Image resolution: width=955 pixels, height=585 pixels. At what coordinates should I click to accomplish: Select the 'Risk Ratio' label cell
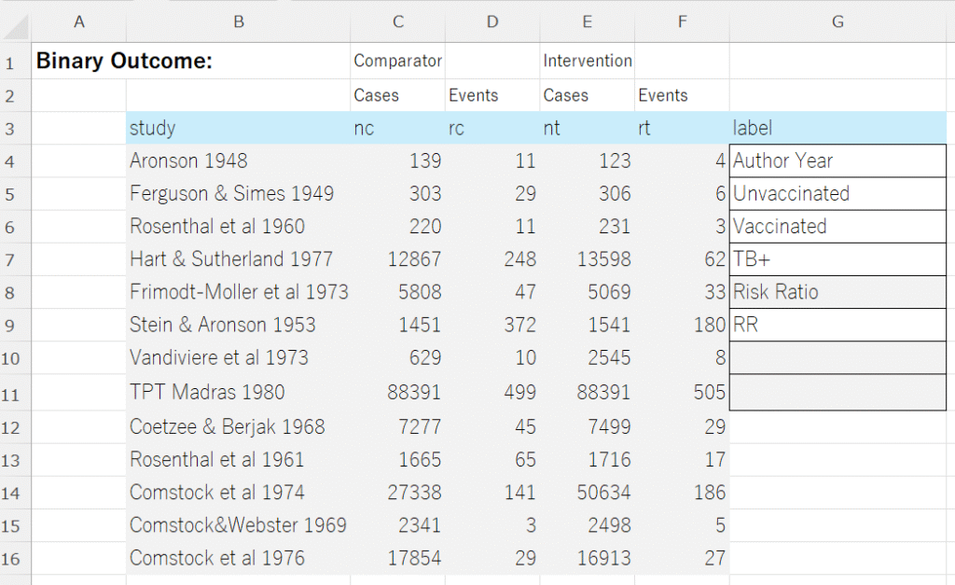[x=837, y=292]
